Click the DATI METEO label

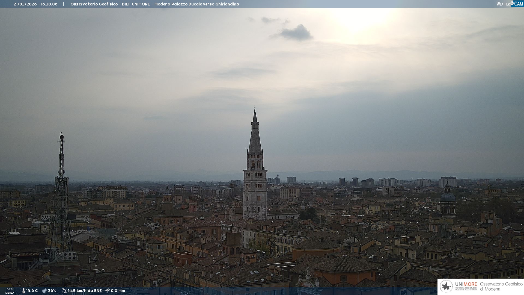point(10,291)
